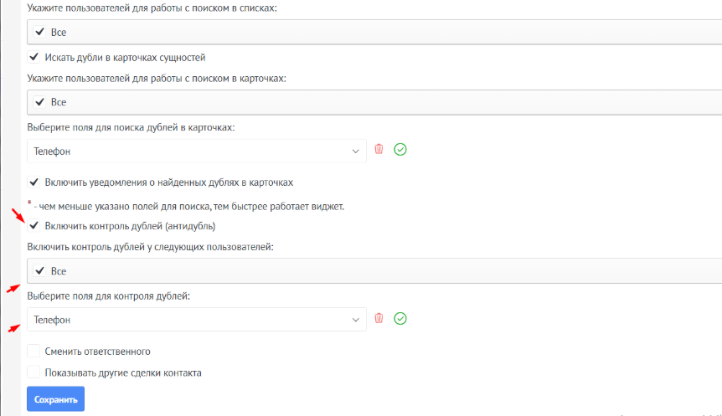The height and width of the screenshot is (416, 722).
Task: Click chevron arrow of card search fields dropdown
Action: point(355,152)
